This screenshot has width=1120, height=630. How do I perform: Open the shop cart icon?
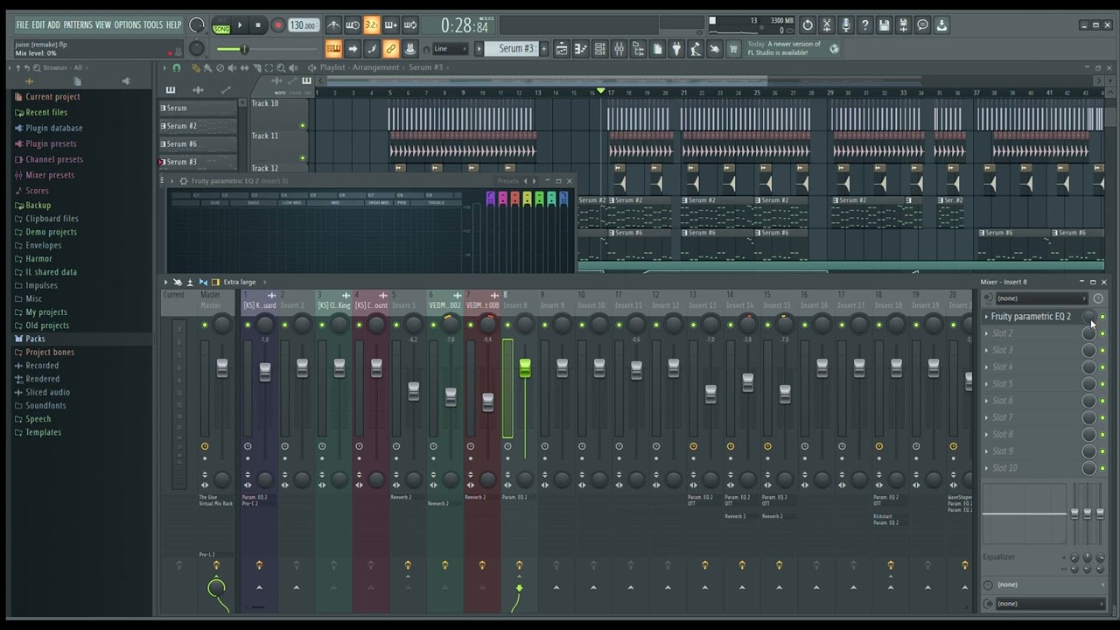733,49
